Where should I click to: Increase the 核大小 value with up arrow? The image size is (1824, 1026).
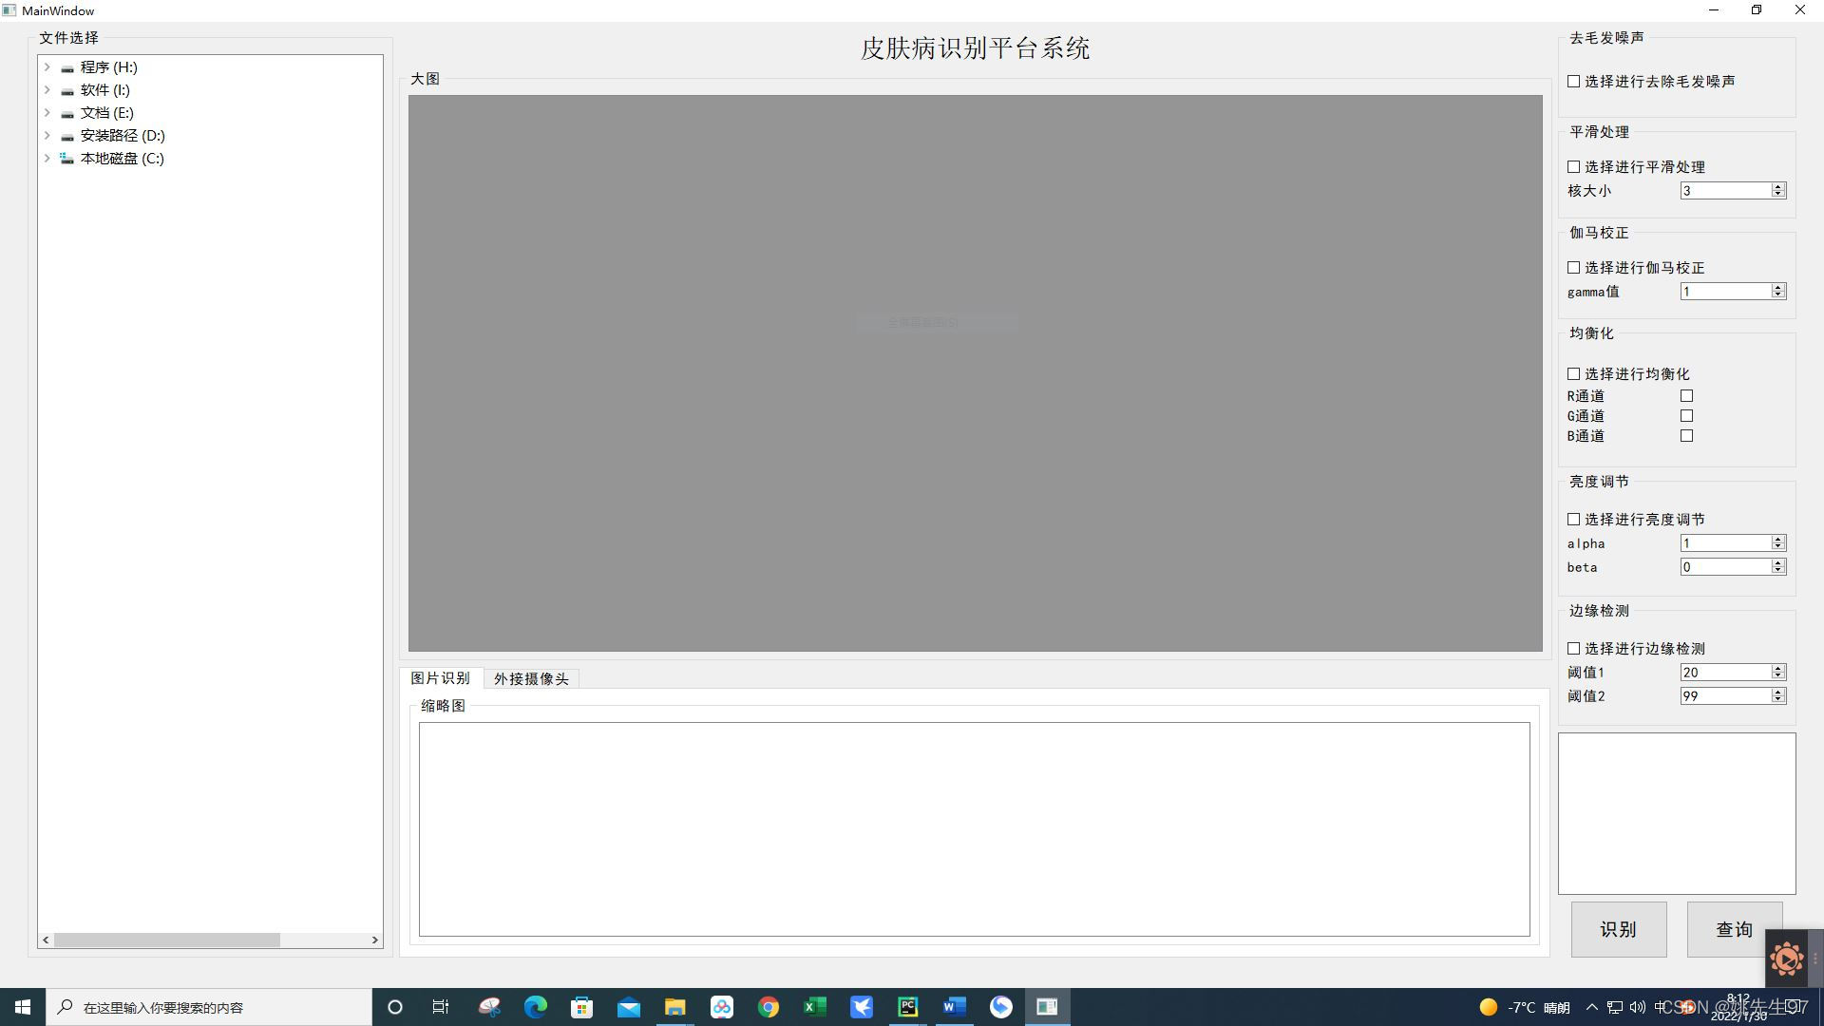1778,187
